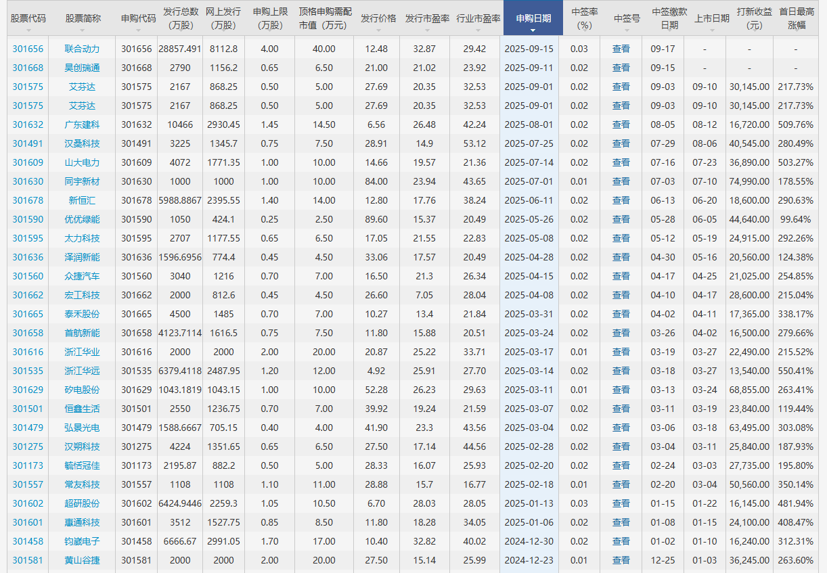This screenshot has height=573, width=827.
Task: Sort by 网上发行(万股) column header
Action: [224, 18]
